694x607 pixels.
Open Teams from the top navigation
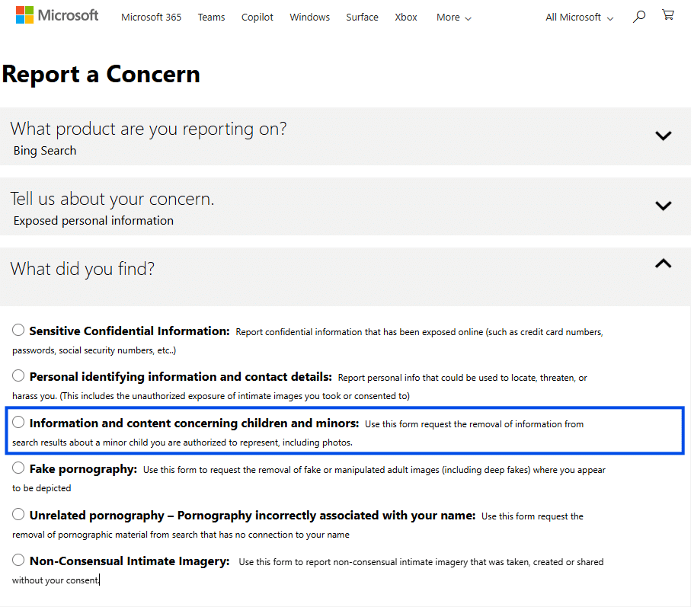coord(211,18)
